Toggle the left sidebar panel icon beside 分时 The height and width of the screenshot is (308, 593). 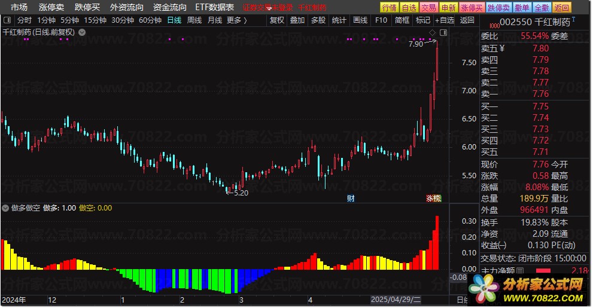point(8,20)
